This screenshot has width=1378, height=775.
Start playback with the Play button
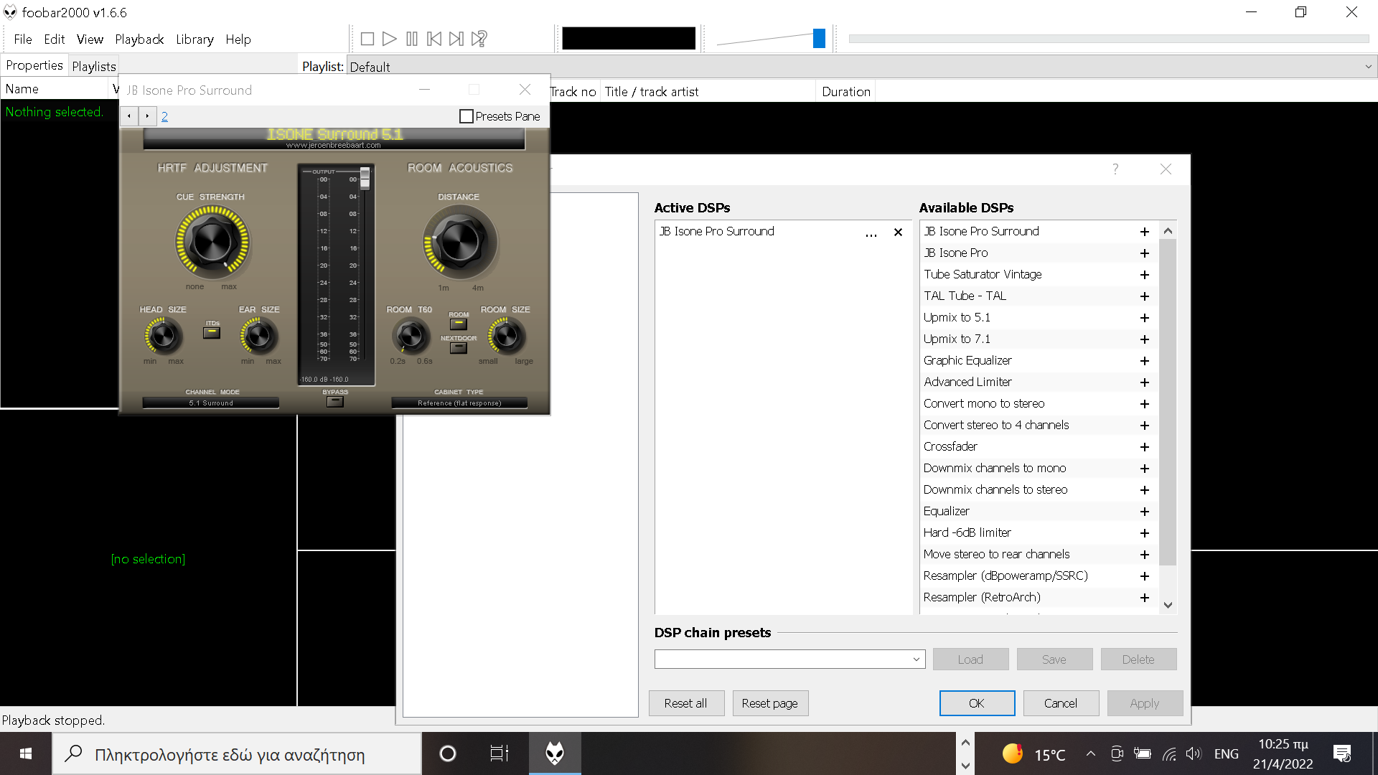click(390, 39)
